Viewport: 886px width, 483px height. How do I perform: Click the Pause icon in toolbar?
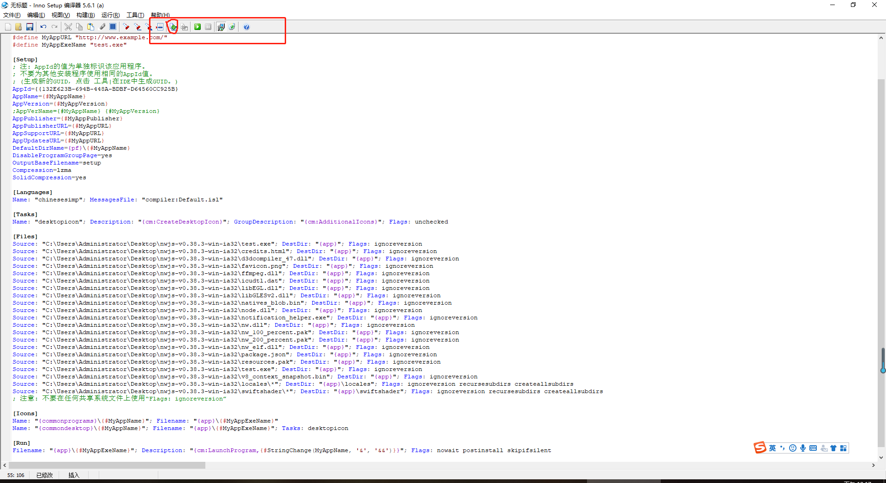click(209, 27)
